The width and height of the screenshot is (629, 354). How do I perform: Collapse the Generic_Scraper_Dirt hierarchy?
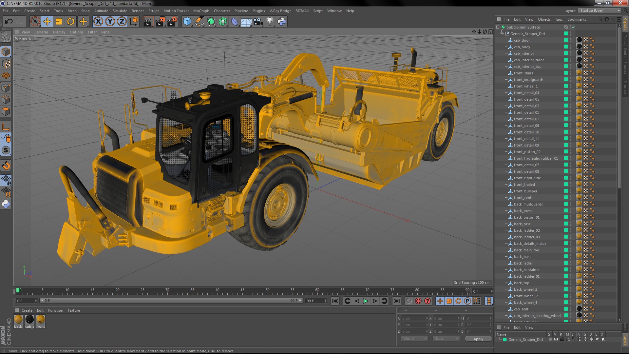coord(501,33)
